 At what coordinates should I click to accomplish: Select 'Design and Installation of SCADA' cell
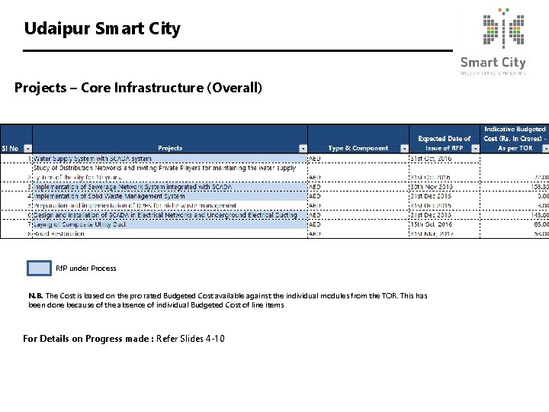click(x=170, y=215)
